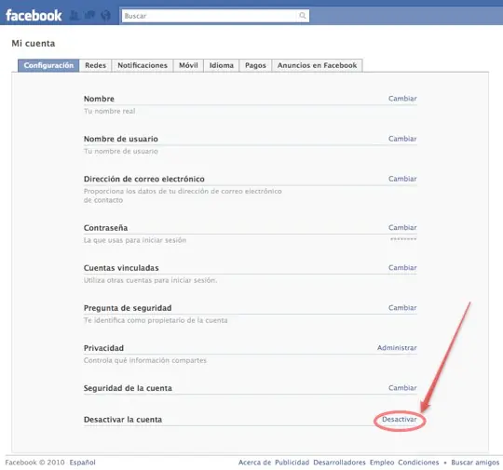Click 'Controla qué información compartes' text
Viewport: 503px width, 470px height.
145,360
